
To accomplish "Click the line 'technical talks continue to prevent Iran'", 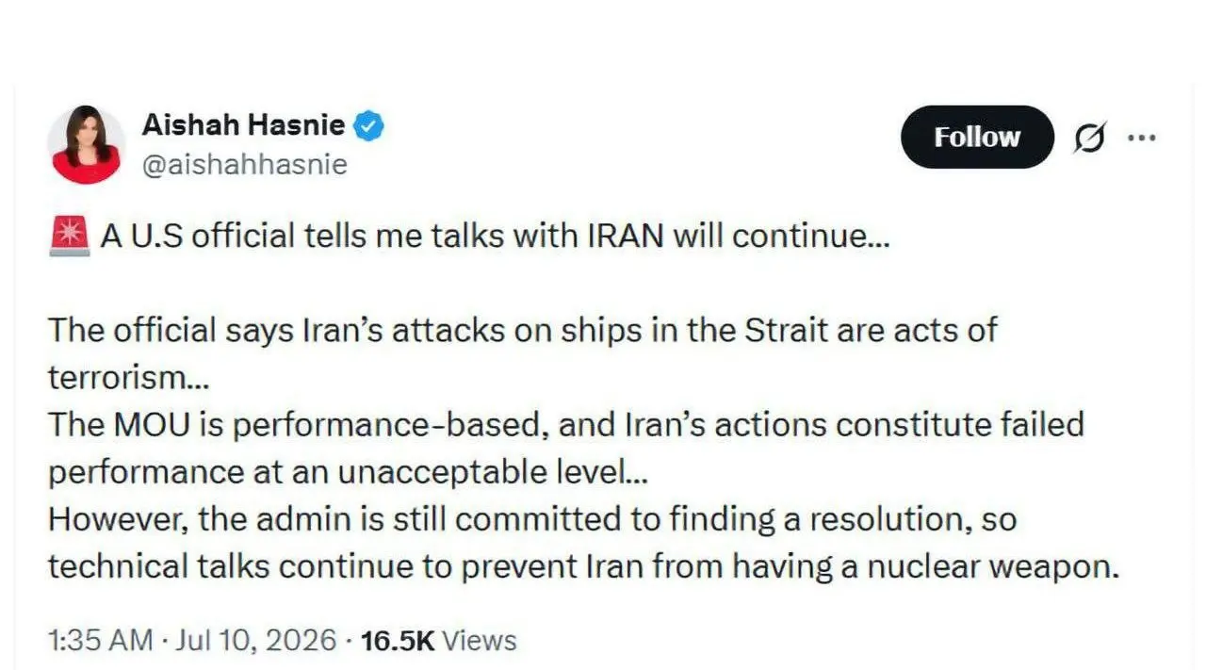I will coord(583,566).
